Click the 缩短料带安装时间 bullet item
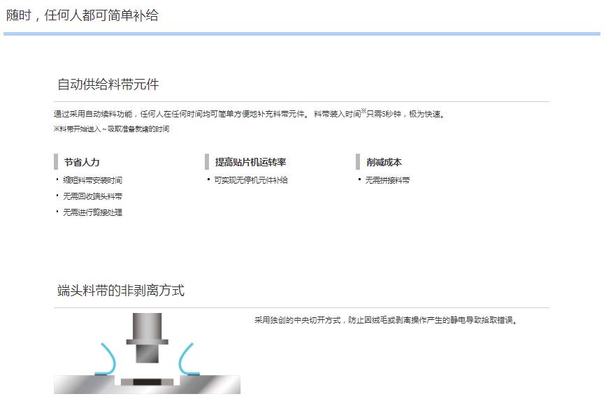606x408 pixels. (x=92, y=180)
